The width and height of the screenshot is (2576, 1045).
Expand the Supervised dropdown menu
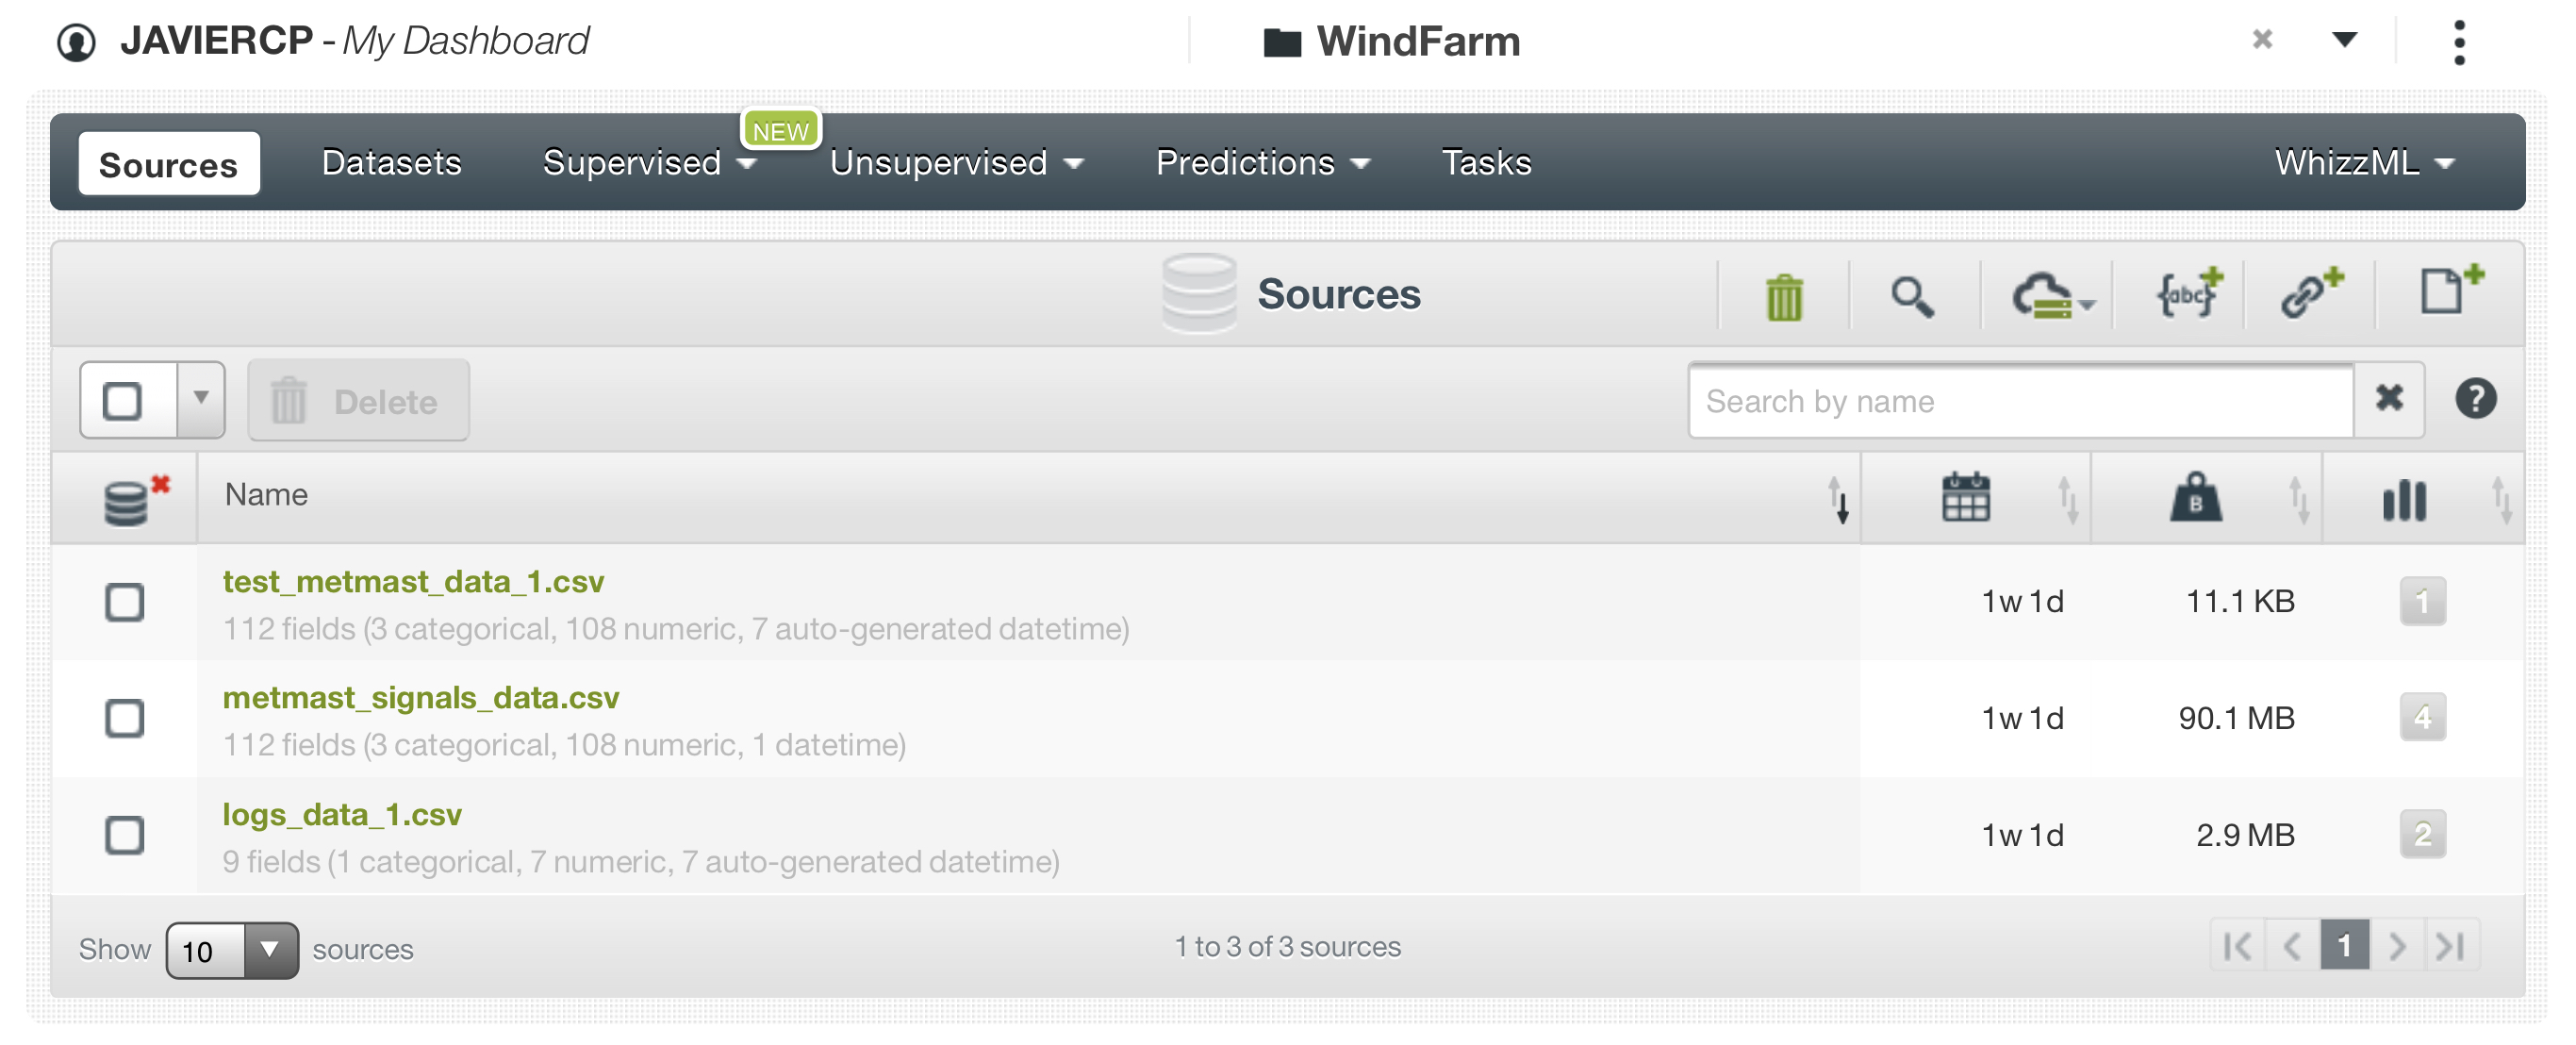(x=649, y=163)
